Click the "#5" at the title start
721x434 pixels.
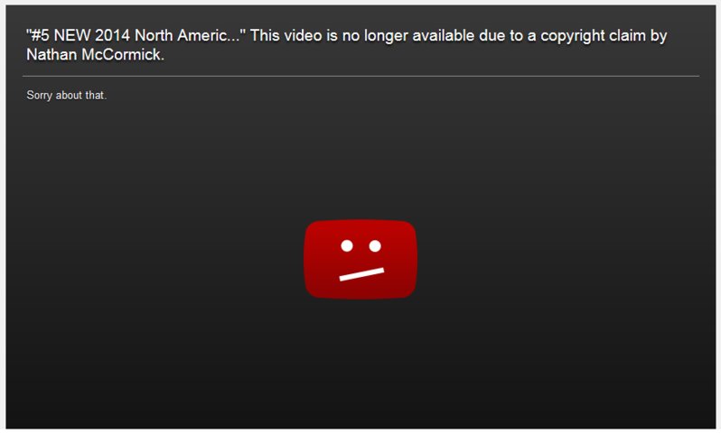click(40, 35)
